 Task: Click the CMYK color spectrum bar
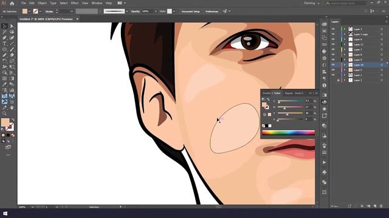pyautogui.click(x=289, y=133)
